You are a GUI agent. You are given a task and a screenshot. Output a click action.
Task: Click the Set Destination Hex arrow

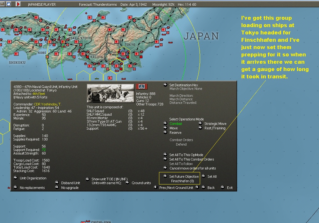(165, 85)
